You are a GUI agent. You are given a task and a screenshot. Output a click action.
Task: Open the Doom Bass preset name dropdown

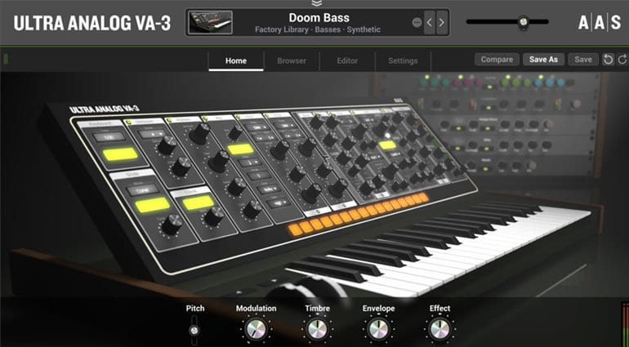click(318, 17)
